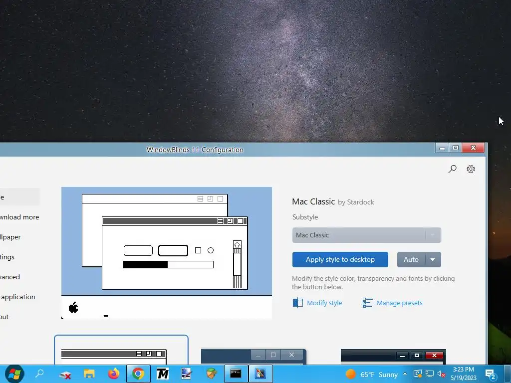The width and height of the screenshot is (511, 383).
Task: Open the search magnifier in WindowBlinds
Action: [452, 169]
